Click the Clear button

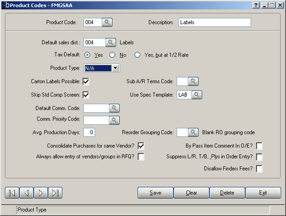(191, 193)
